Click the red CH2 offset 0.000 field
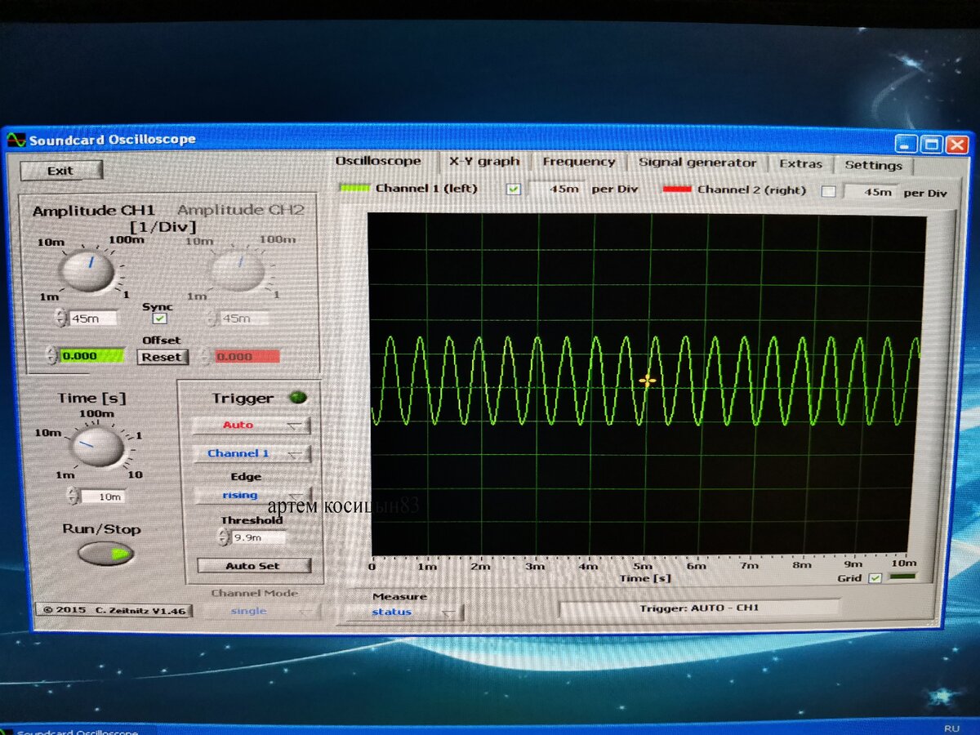Viewport: 980px width, 735px height. [x=247, y=357]
